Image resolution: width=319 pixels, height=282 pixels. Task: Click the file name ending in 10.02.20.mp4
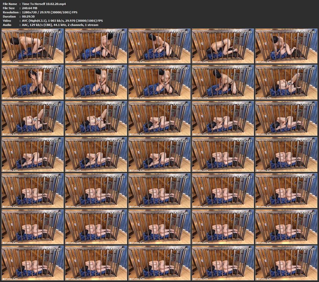(44, 4)
